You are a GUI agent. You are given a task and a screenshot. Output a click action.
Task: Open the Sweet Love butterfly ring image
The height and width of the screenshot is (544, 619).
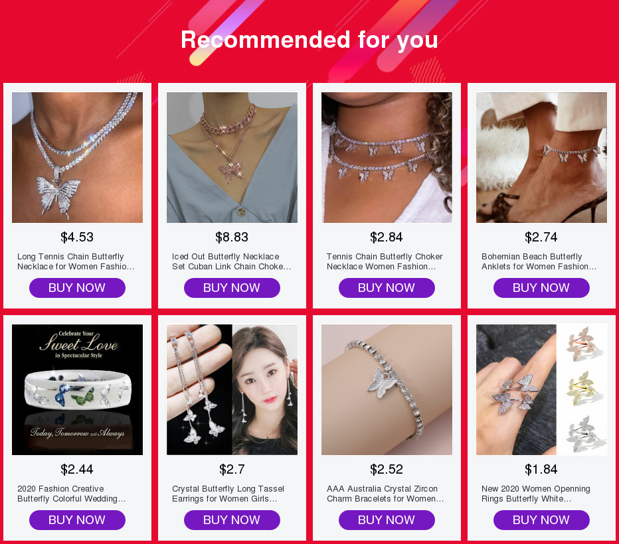(x=77, y=390)
